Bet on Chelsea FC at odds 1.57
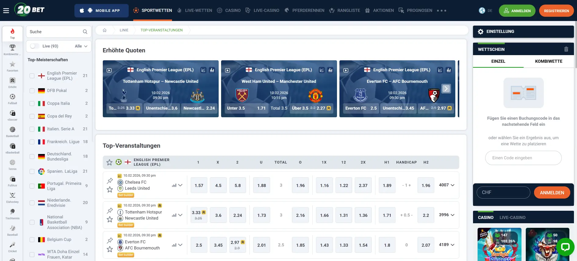The height and width of the screenshot is (261, 577). click(199, 185)
